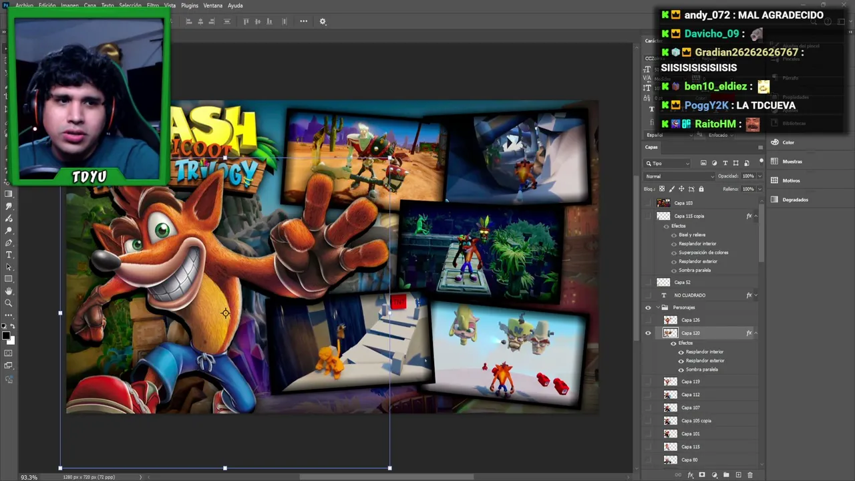Select the Path Selection arrow tool
The image size is (855, 481).
coord(9,267)
